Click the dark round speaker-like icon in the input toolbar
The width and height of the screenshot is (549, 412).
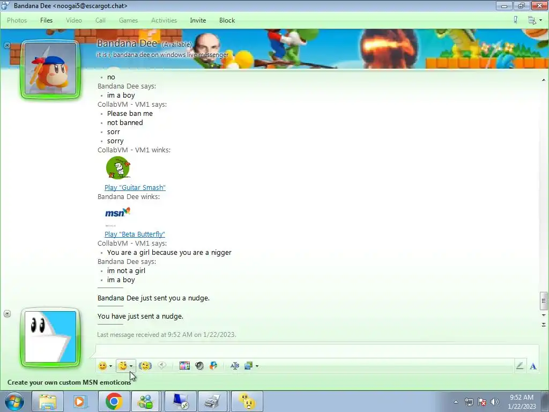[x=199, y=366]
